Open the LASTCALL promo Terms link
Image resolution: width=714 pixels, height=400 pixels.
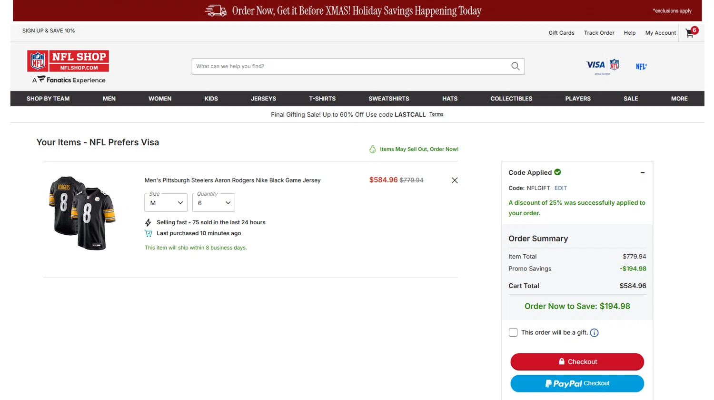pos(436,114)
